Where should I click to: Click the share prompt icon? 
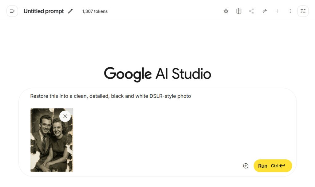(x=251, y=11)
